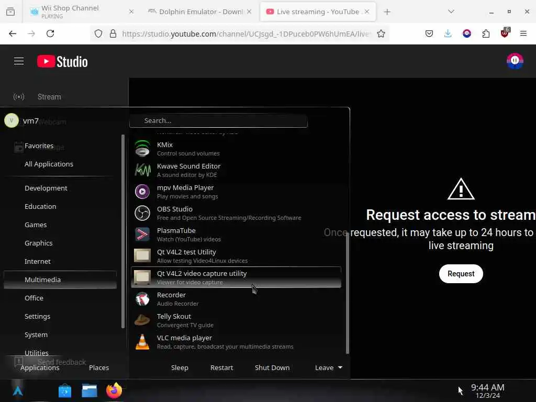Screen dimensions: 536x402
Task: Switch to launcher Places tab
Action: [x=99, y=368]
